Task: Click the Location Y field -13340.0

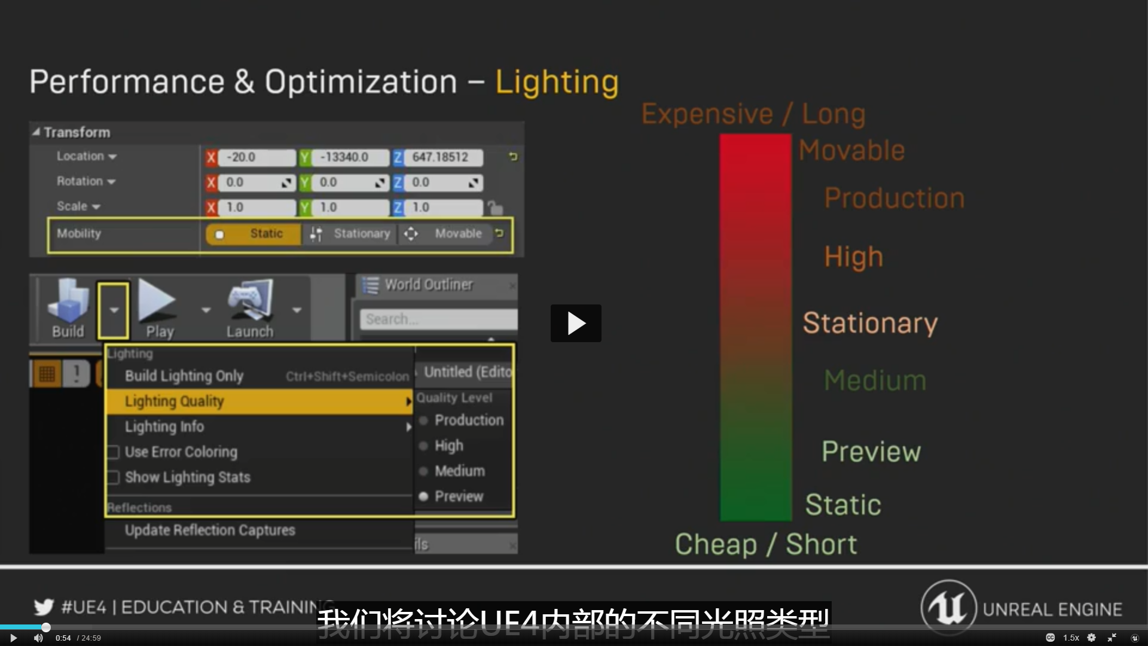Action: point(350,157)
